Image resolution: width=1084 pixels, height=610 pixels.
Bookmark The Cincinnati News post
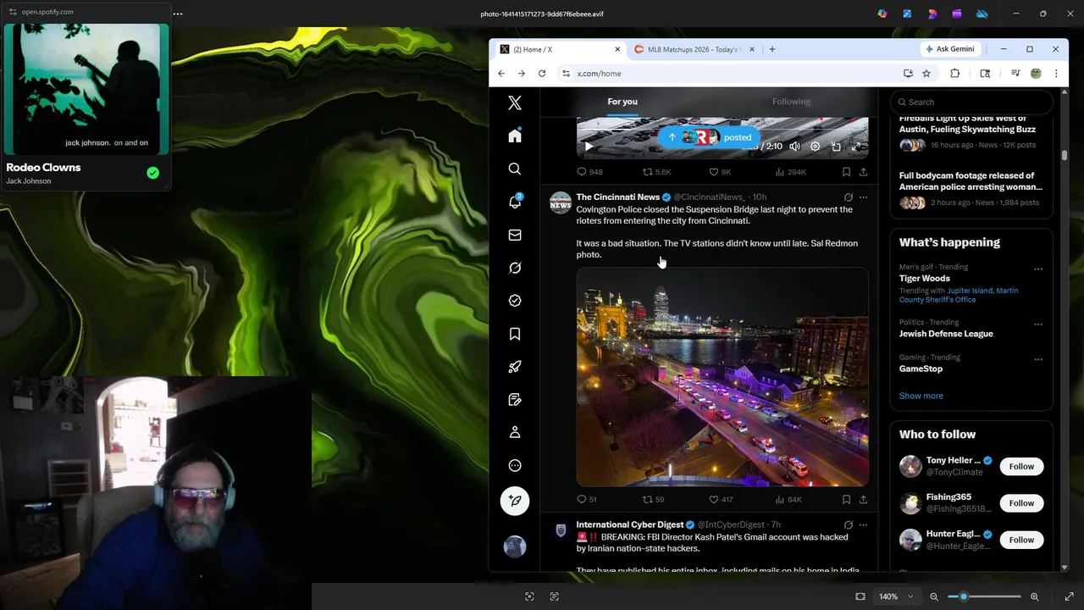[x=846, y=500]
